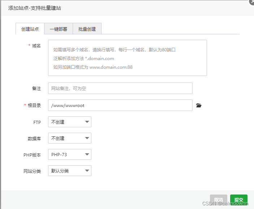Click dialog title 添加站点-支持批量建站
The image size is (254, 209).
click(34, 8)
